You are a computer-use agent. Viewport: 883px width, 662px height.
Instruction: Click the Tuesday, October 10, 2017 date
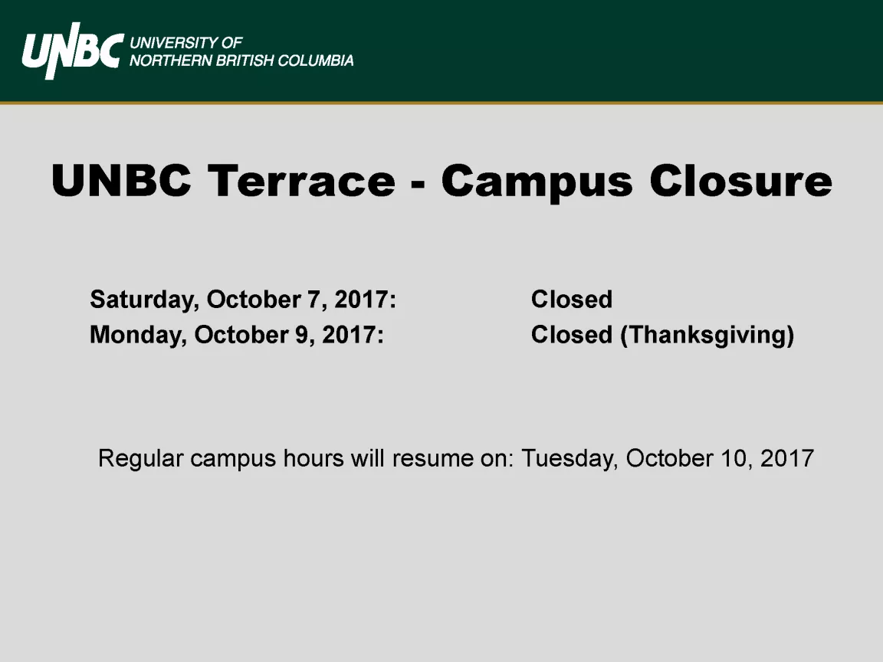[x=668, y=458]
